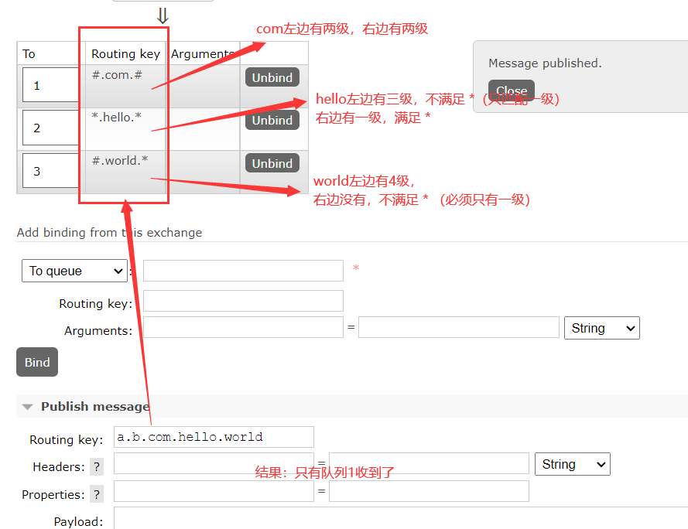688x529 pixels.
Task: Select the #.com.# routing key cell
Action: (125, 87)
